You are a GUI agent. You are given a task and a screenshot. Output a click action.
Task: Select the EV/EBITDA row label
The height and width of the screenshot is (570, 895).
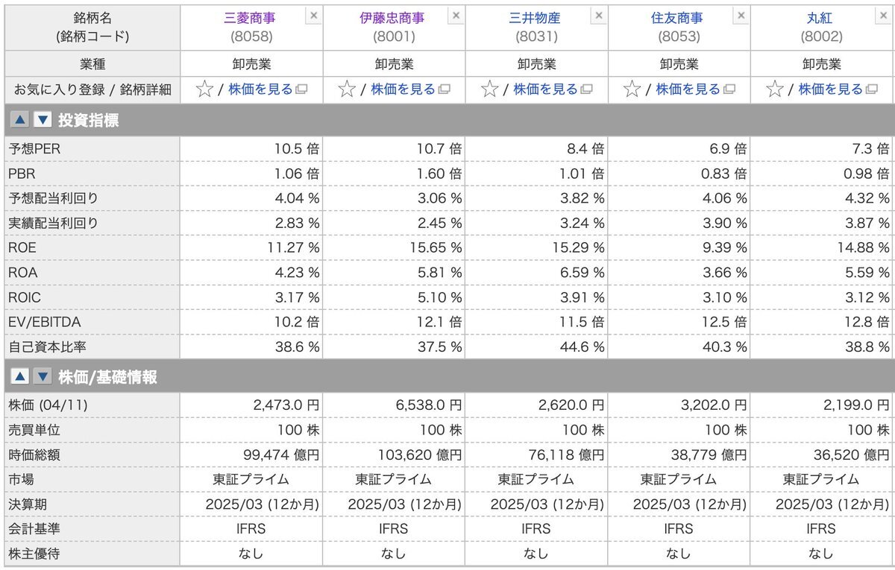(x=44, y=322)
